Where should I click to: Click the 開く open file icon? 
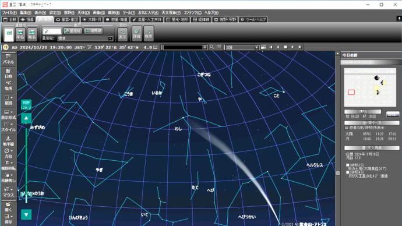pos(8,207)
